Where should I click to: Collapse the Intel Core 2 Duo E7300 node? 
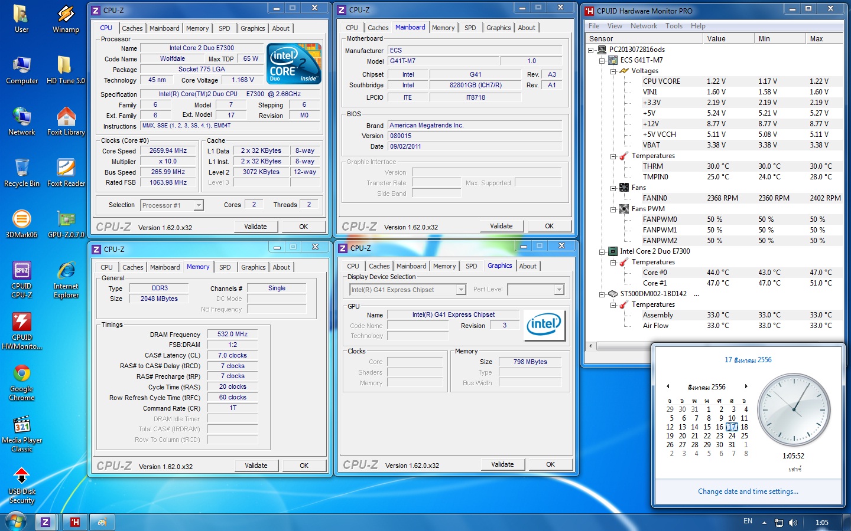[x=602, y=251]
